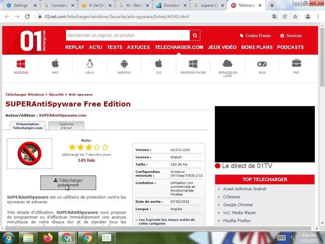325x244 pixels.
Task: Select the Présentation Telecharger.com tab
Action: click(28, 126)
